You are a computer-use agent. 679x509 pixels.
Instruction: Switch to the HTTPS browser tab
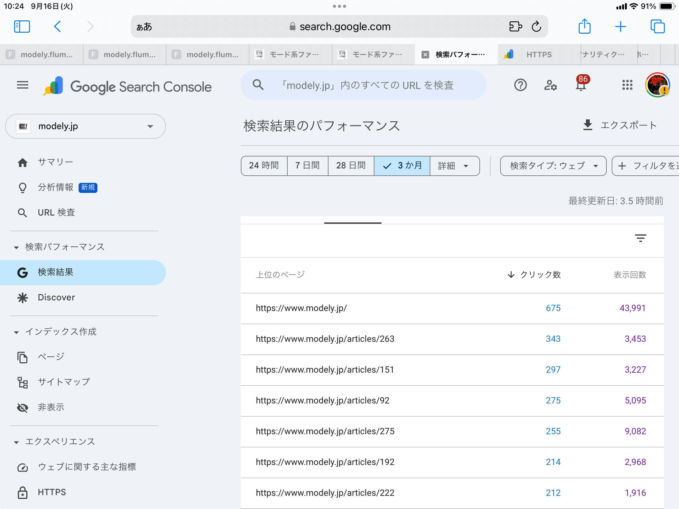539,55
